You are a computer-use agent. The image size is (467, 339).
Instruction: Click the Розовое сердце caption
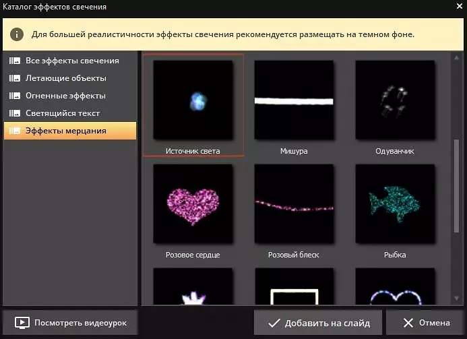(193, 255)
